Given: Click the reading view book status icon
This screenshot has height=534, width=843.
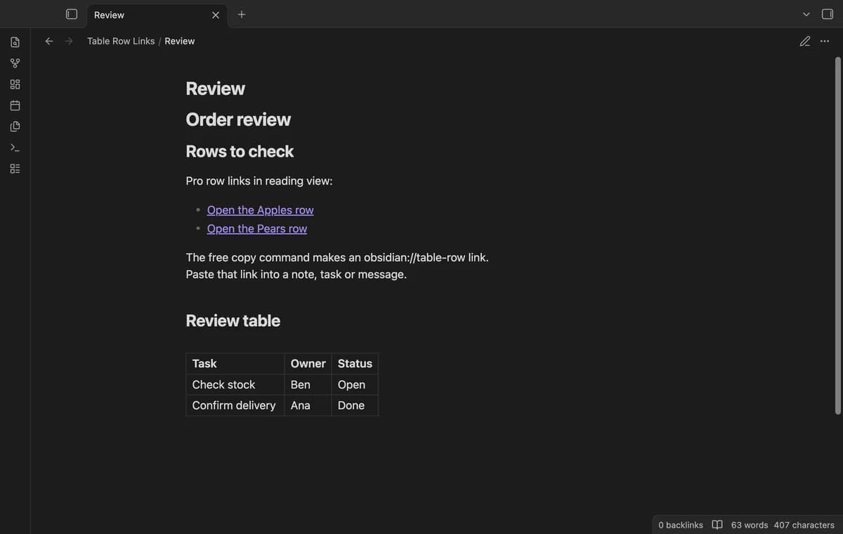Looking at the screenshot, I should click(x=717, y=525).
